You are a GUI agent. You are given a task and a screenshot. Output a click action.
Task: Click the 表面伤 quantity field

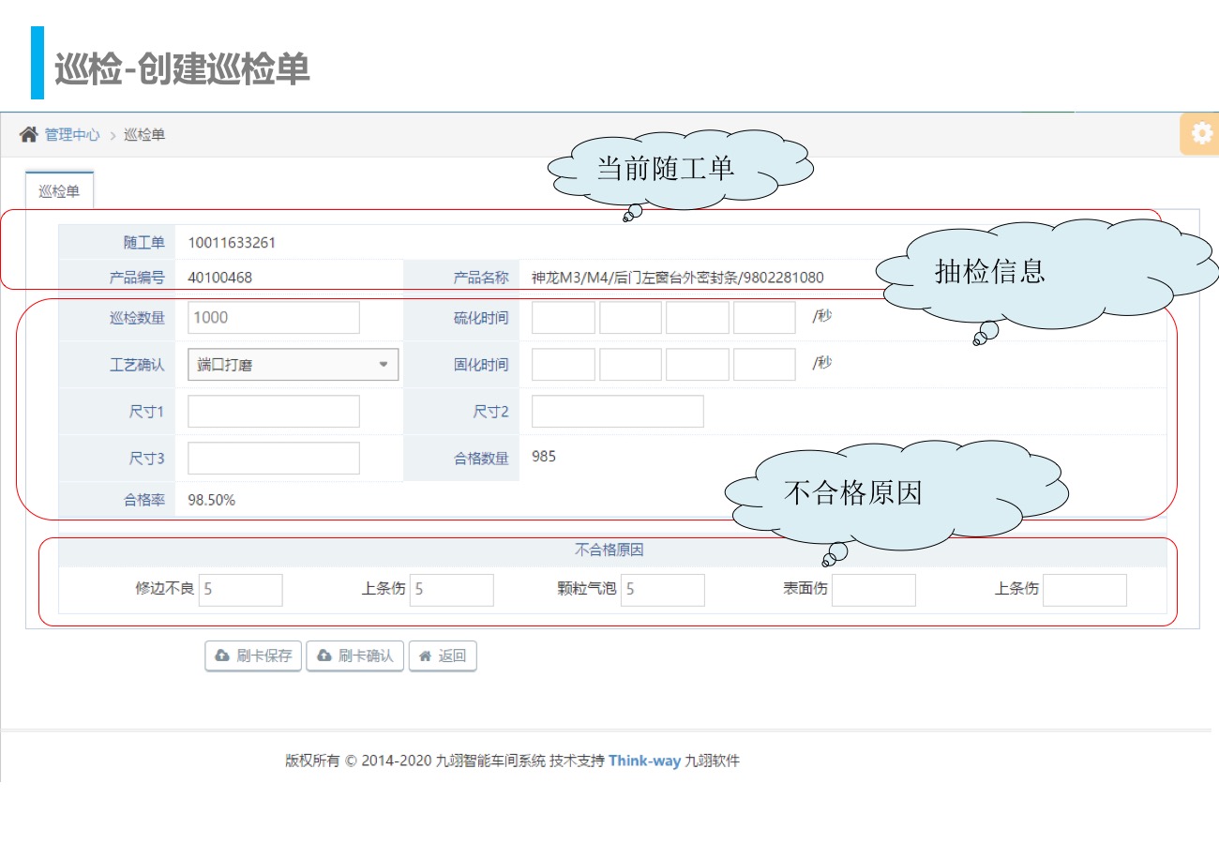tap(873, 590)
